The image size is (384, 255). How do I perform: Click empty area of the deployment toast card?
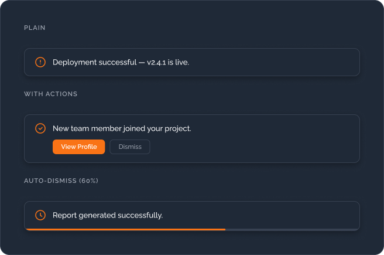tap(275, 62)
